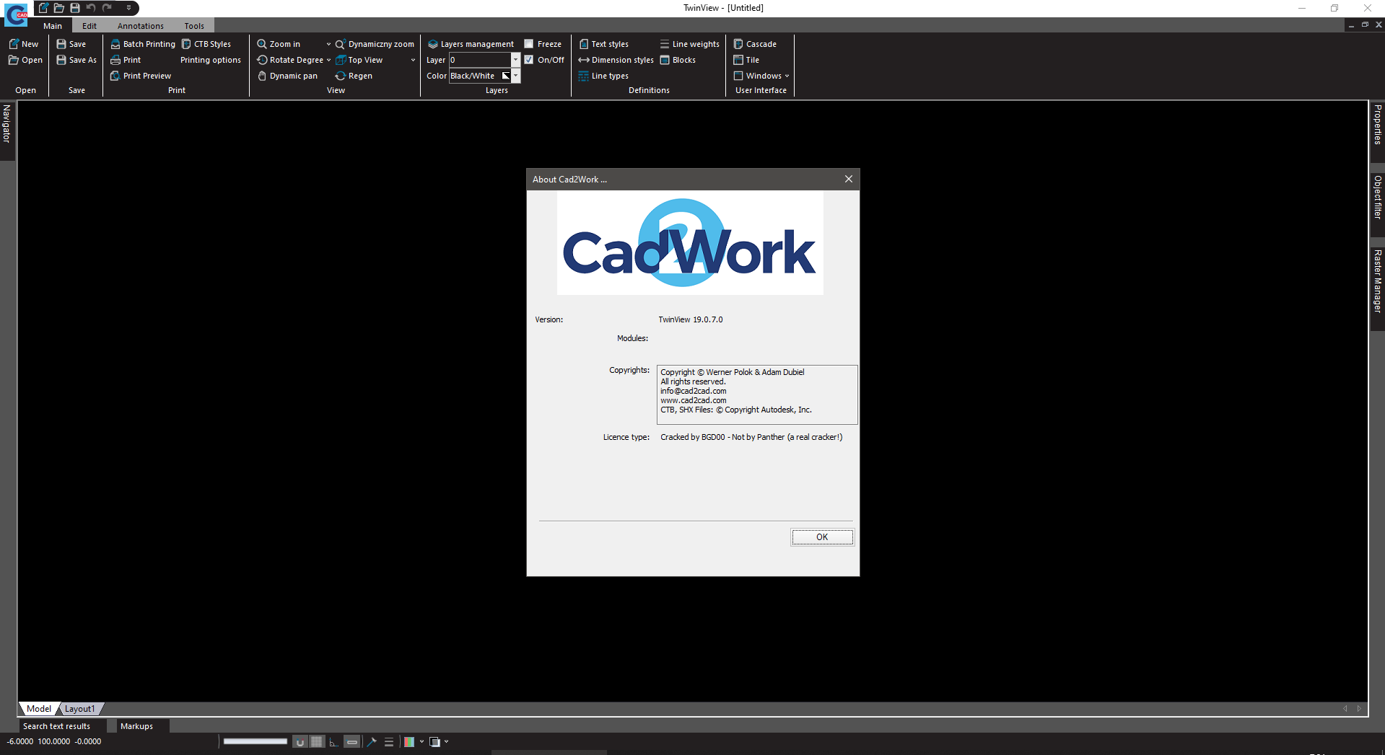Click the Undo arrow in title bar

(91, 8)
